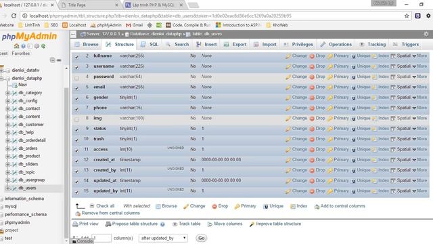Click the Index icon for gender row
The height and width of the screenshot is (244, 433).
(x=374, y=98)
